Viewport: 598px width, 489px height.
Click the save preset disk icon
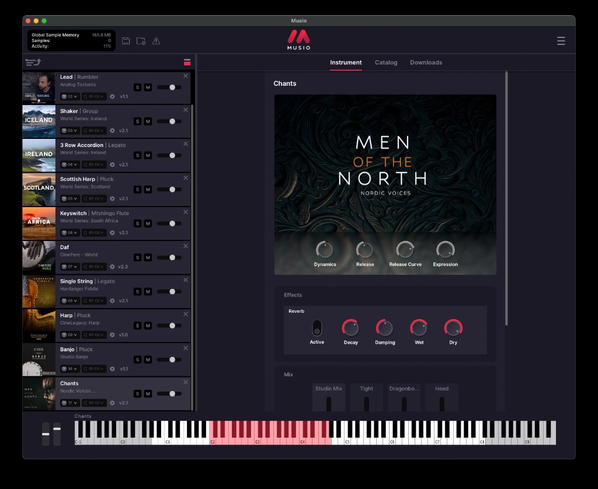(x=126, y=41)
